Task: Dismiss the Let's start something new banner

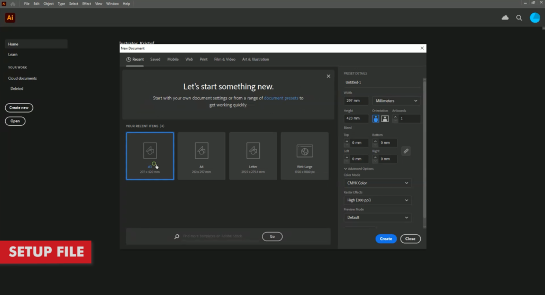Action: 329,76
